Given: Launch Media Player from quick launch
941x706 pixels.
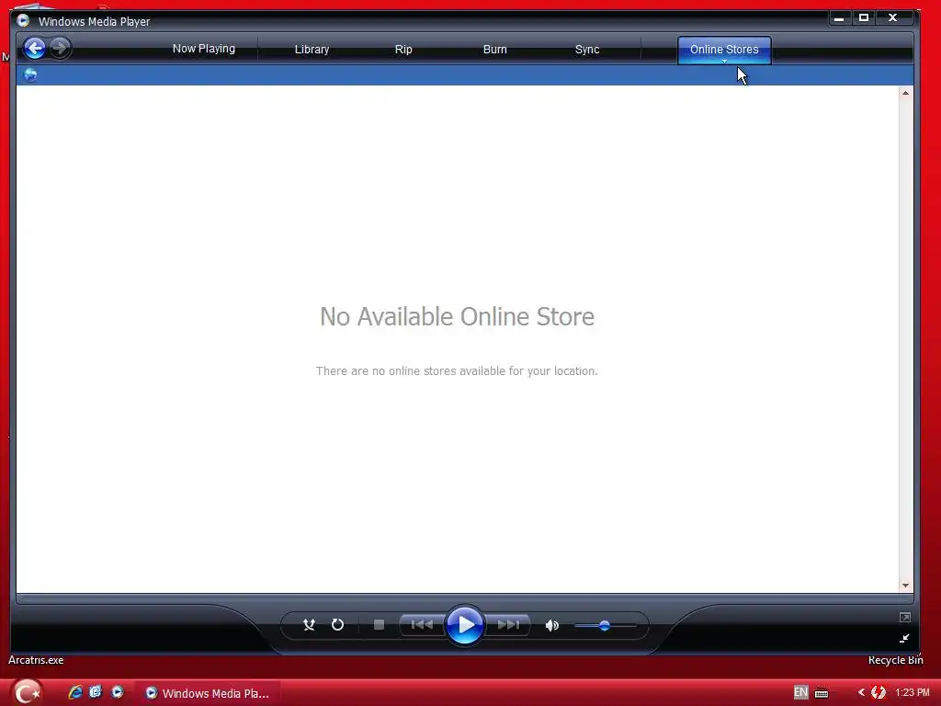Looking at the screenshot, I should [x=117, y=692].
